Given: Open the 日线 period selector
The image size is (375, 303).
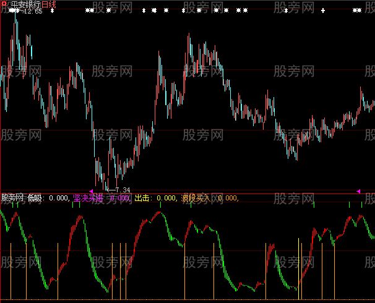Looking at the screenshot, I should (48, 4).
